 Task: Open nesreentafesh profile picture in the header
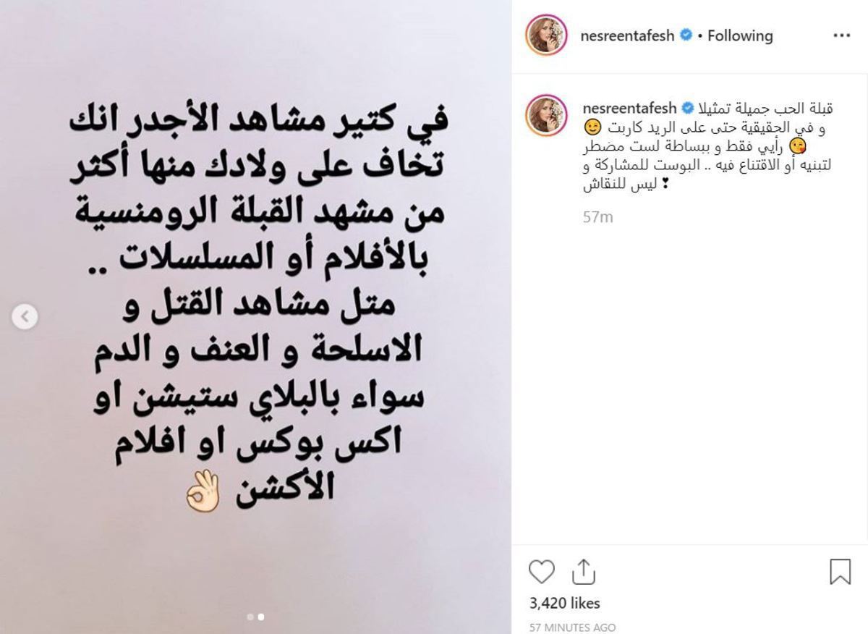click(x=546, y=35)
